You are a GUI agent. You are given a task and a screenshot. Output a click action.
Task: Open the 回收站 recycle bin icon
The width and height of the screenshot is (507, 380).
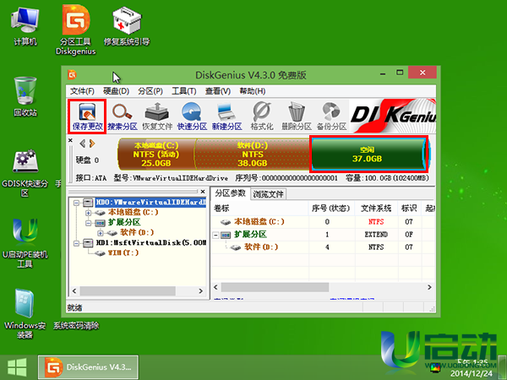click(25, 96)
